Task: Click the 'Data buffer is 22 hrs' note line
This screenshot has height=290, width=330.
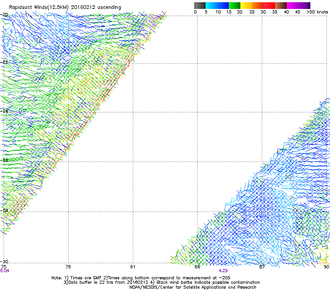Action: tap(161, 282)
